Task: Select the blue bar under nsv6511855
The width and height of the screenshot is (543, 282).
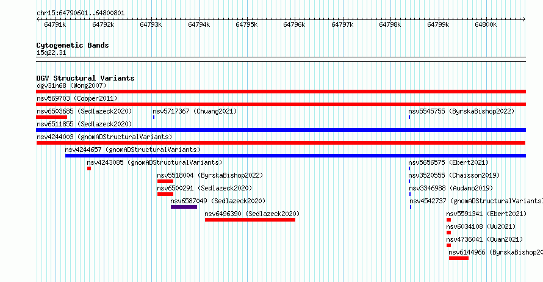Action: (281, 130)
